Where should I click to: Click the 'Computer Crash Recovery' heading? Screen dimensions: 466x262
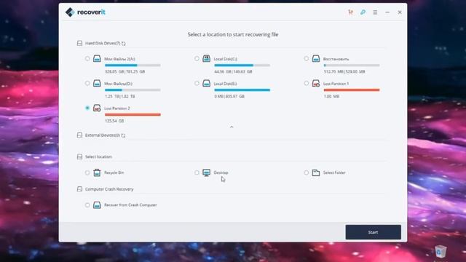tap(109, 189)
